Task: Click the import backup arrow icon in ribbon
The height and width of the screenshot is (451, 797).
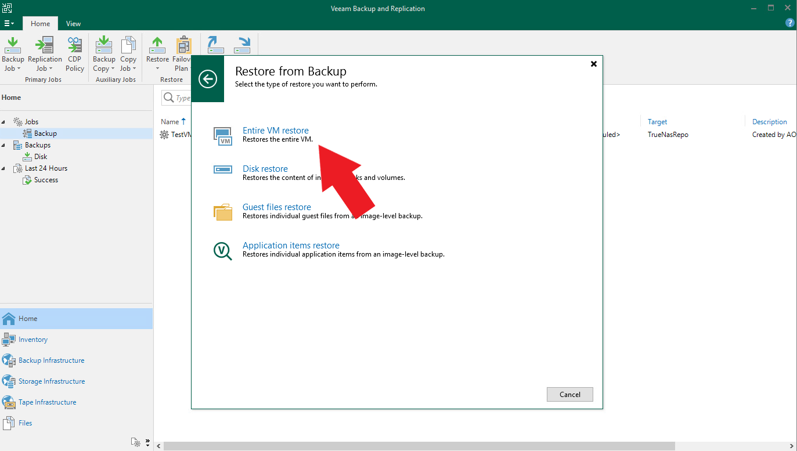Action: pos(215,45)
